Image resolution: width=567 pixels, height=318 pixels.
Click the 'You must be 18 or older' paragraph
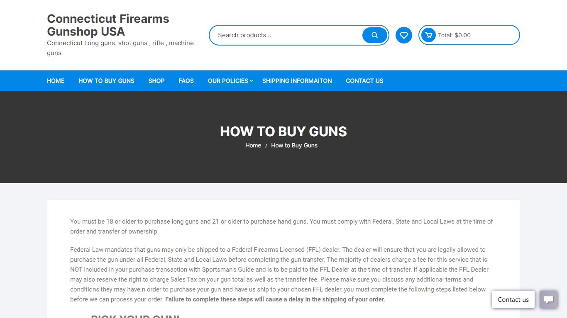pos(281,226)
